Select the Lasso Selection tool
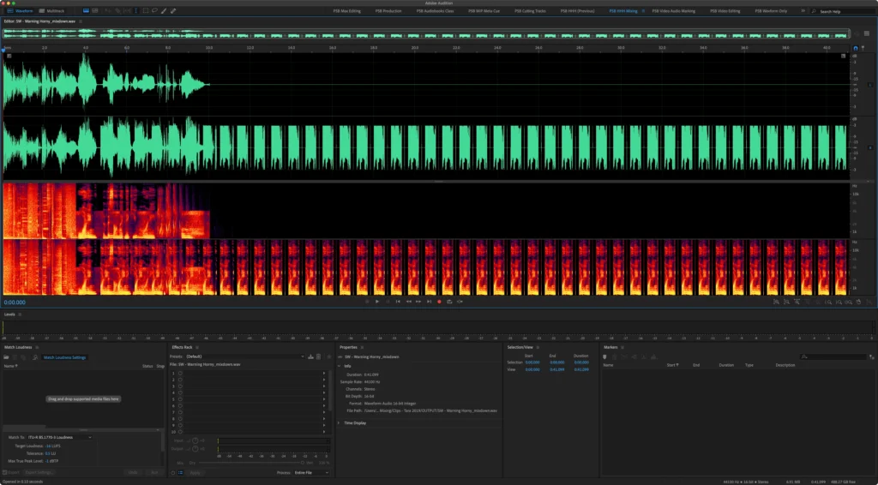 click(x=154, y=10)
